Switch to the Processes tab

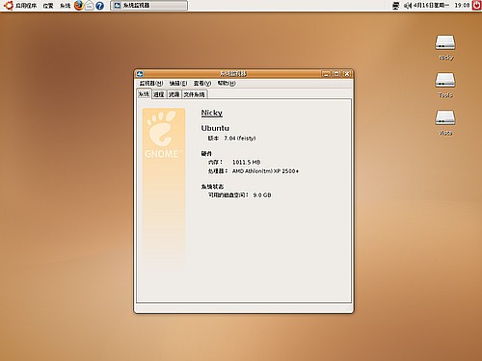(159, 94)
